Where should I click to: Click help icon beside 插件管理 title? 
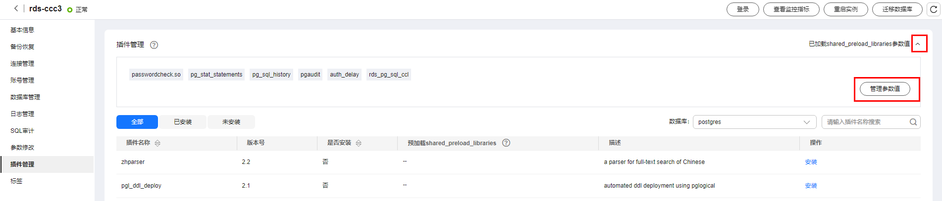pos(154,45)
